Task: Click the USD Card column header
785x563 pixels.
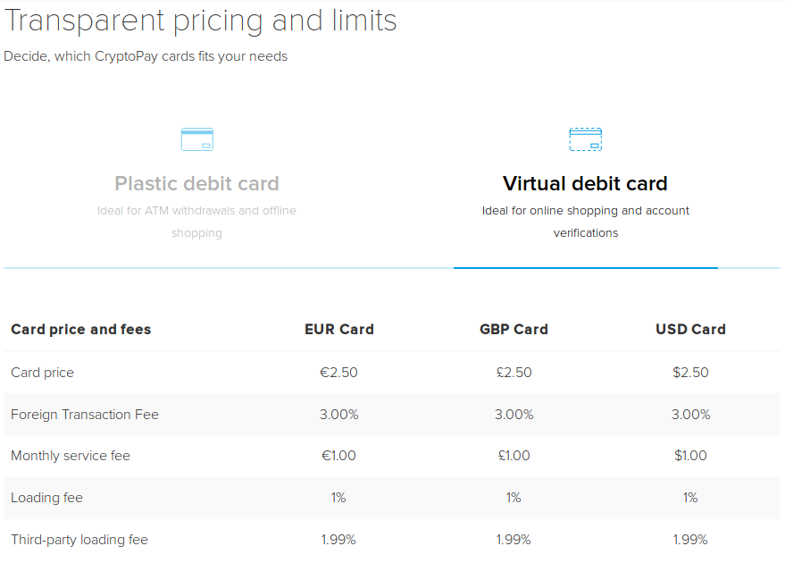Action: coord(691,329)
